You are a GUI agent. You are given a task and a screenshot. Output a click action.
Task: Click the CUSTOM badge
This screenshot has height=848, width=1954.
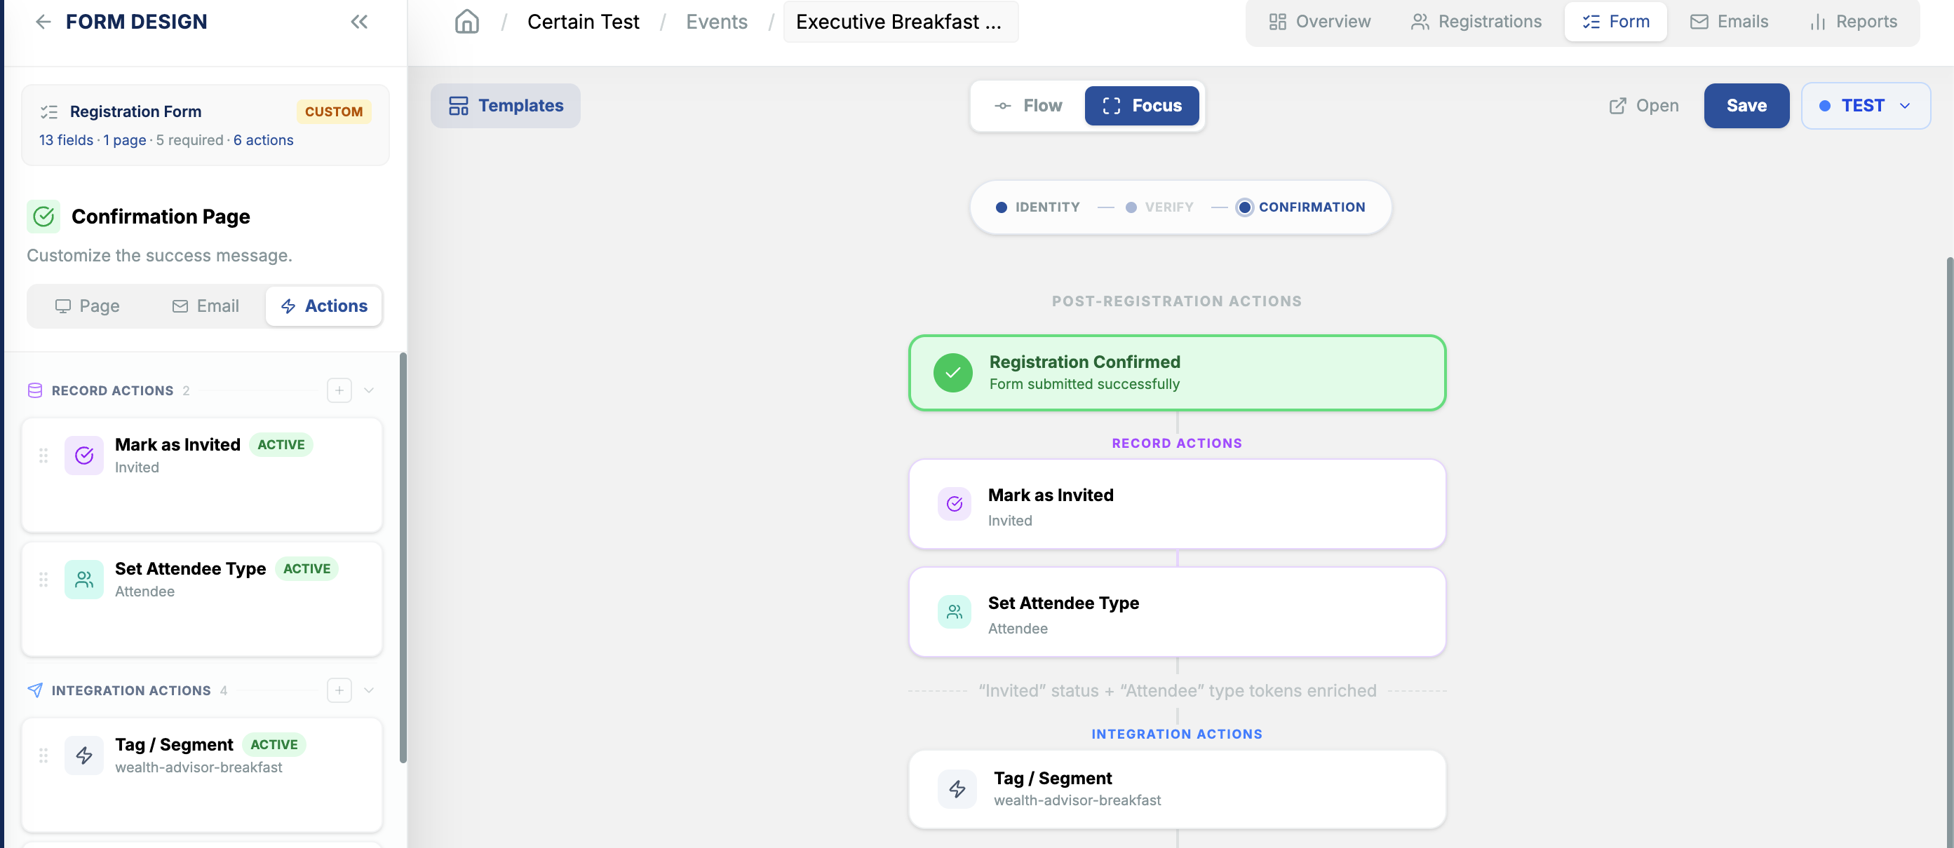[x=334, y=112]
